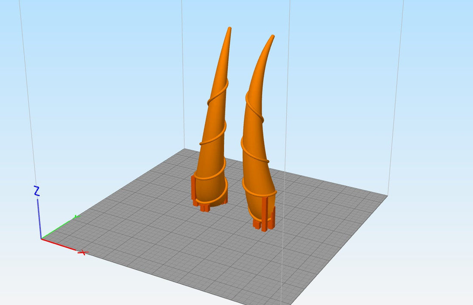Click the red X axis label

coord(83,252)
